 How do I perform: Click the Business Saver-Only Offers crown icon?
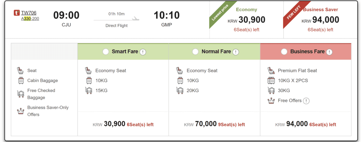coord(20,111)
